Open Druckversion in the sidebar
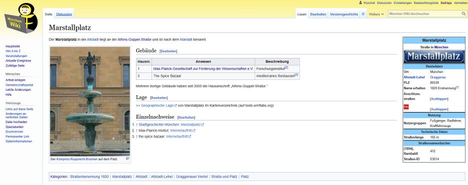Screen dimensions: 468x185 [14, 132]
